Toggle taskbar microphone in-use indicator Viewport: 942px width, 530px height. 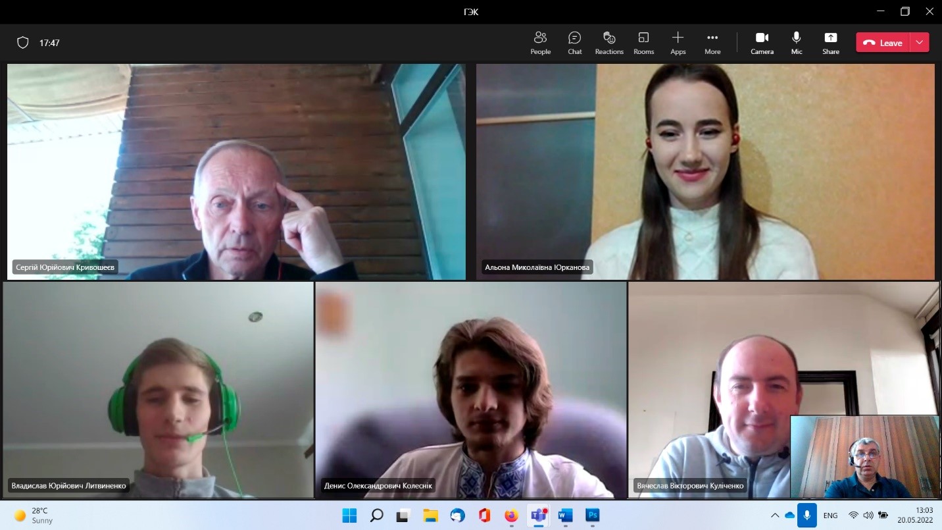[806, 516]
